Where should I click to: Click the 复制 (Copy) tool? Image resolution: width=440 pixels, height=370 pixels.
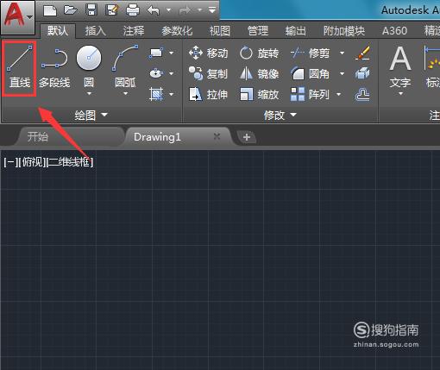click(x=209, y=74)
